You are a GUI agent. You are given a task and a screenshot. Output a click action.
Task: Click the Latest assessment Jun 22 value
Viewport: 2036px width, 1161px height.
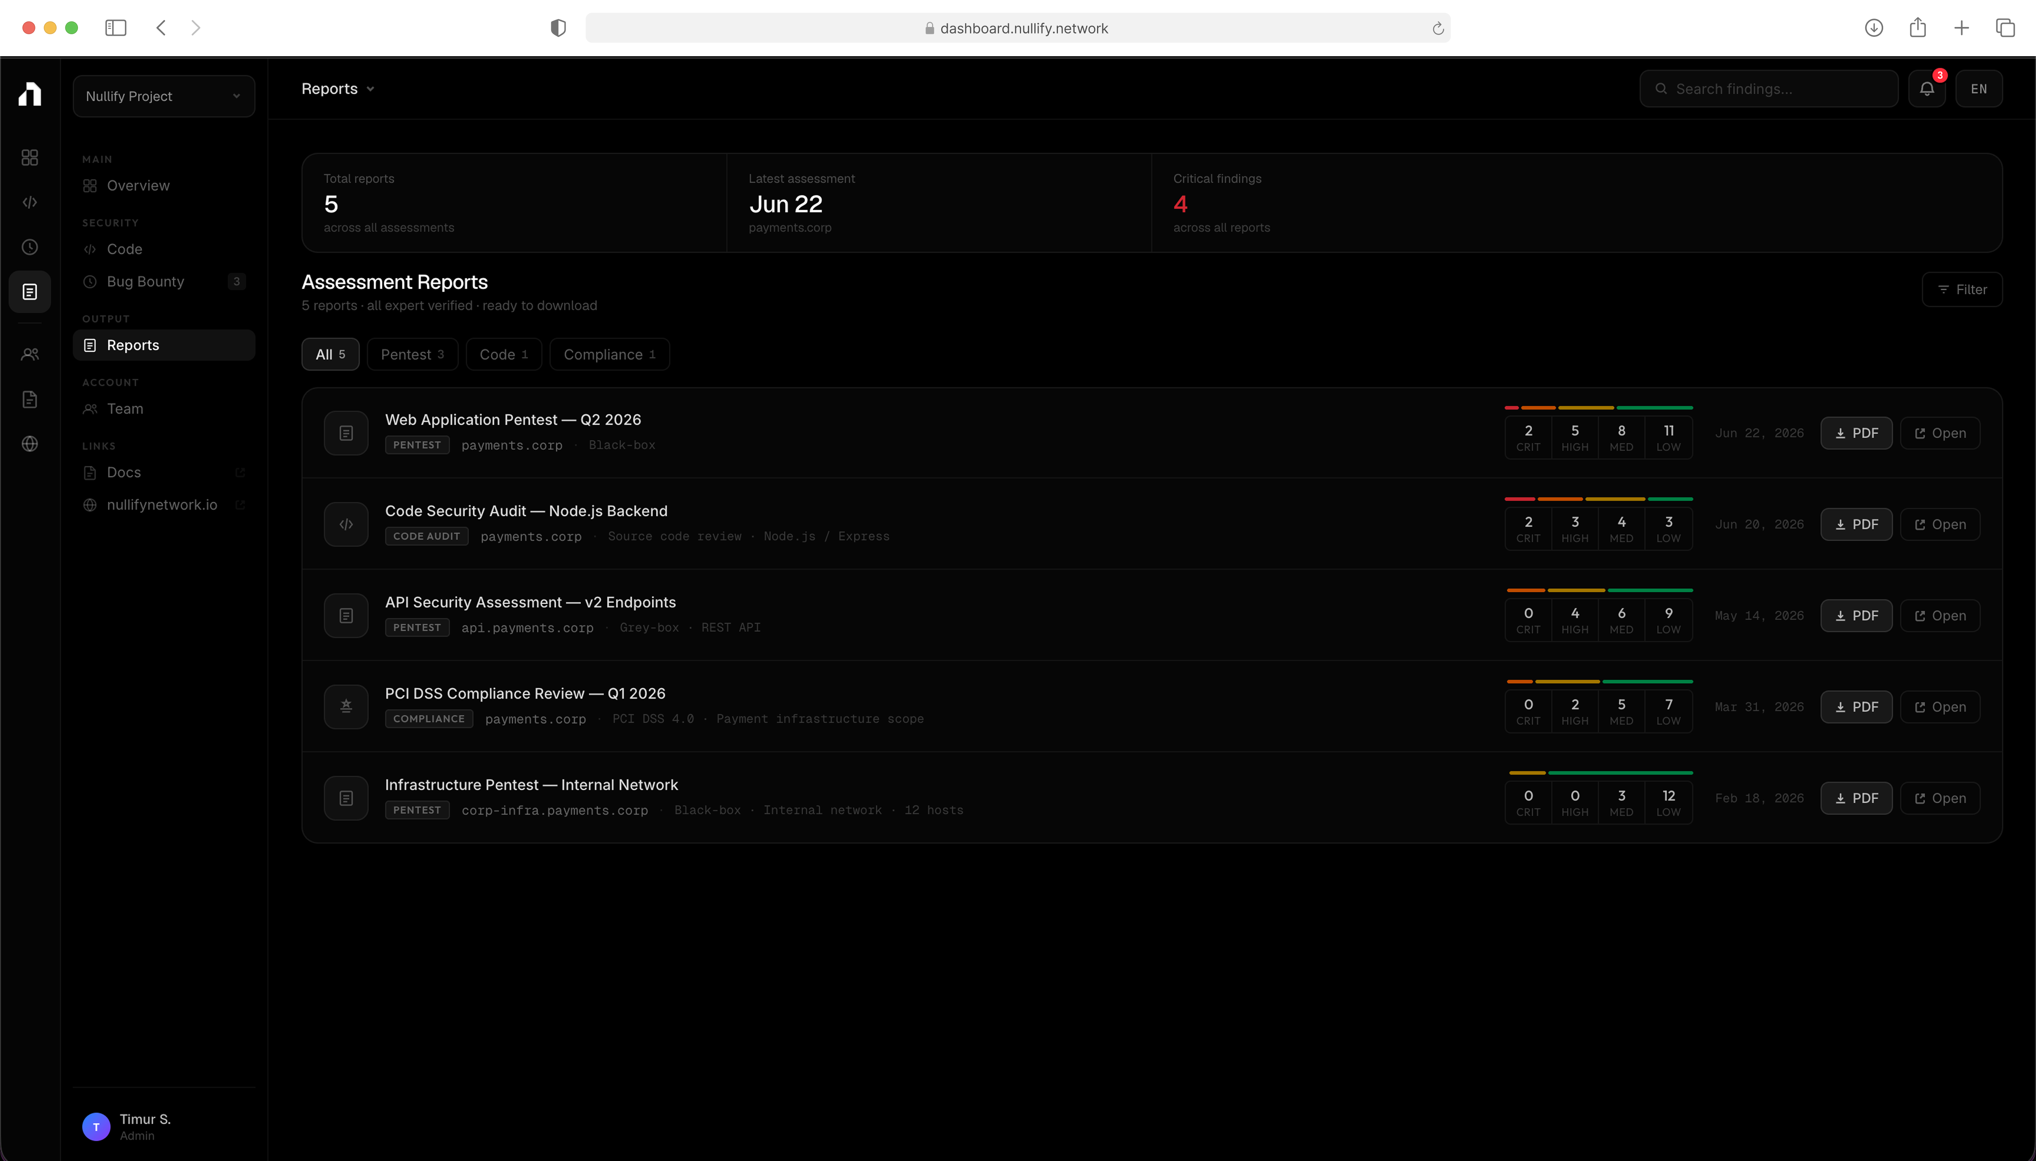[786, 204]
